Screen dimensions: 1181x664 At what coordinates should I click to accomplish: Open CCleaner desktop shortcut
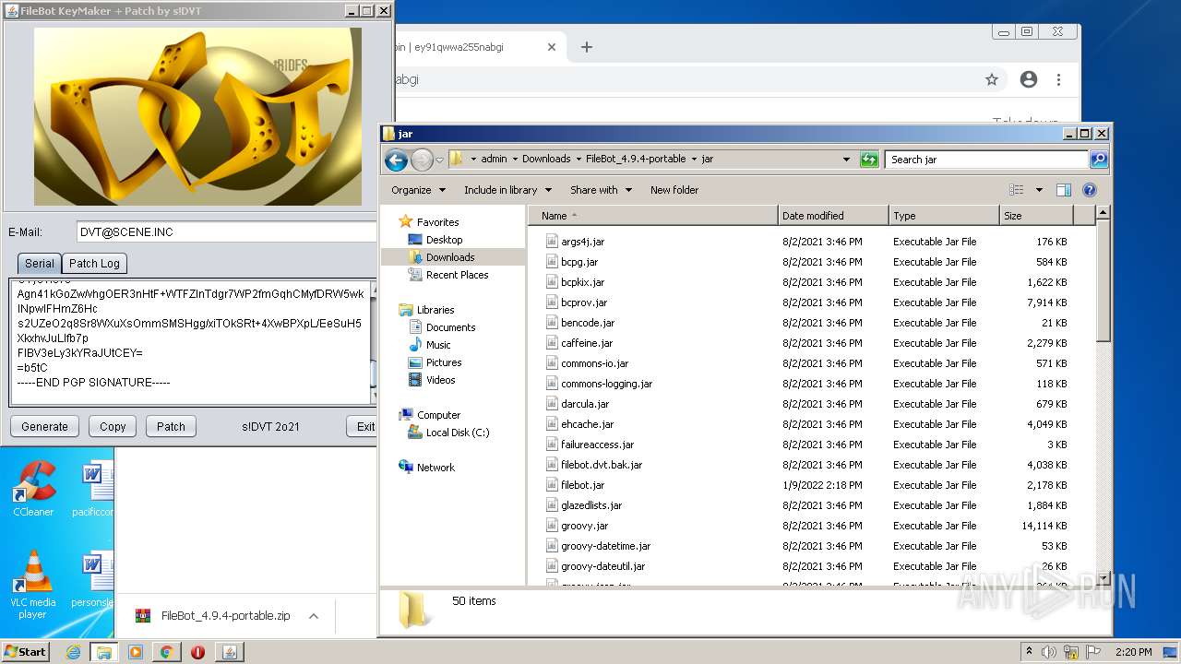pyautogui.click(x=33, y=489)
